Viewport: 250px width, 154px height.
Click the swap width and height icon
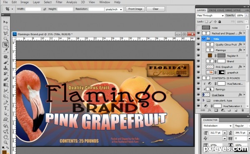(x=45, y=9)
